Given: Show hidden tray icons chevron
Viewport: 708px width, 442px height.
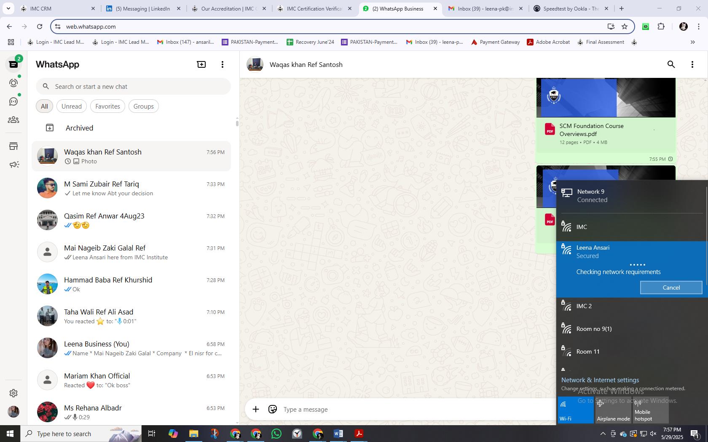Looking at the screenshot, I should [603, 434].
